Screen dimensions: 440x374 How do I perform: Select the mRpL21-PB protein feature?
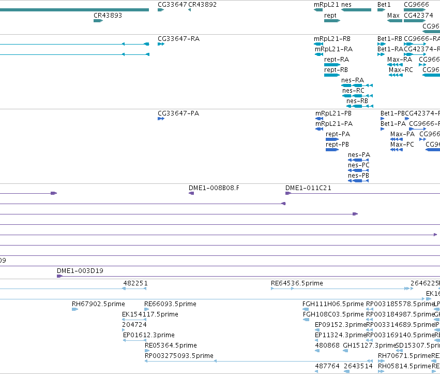(x=320, y=119)
